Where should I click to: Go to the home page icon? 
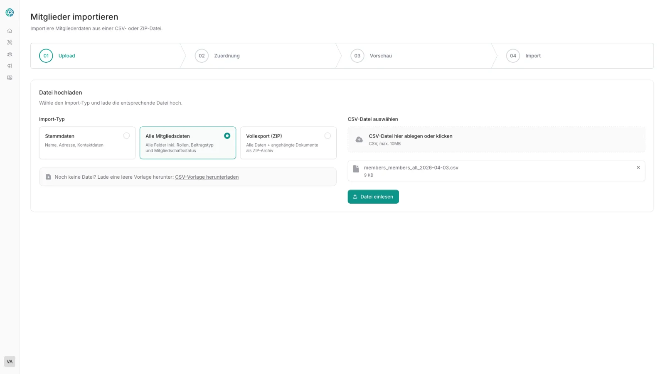click(x=10, y=31)
